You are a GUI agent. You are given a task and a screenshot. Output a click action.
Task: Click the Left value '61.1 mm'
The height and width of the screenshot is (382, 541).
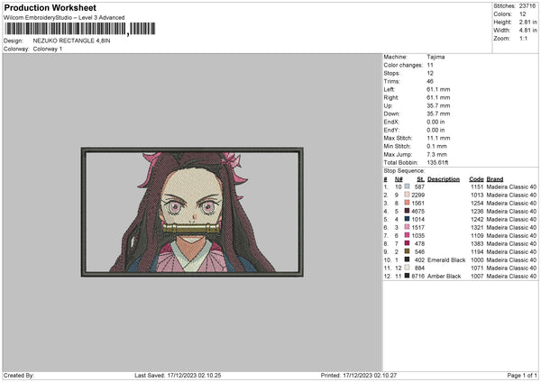438,89
